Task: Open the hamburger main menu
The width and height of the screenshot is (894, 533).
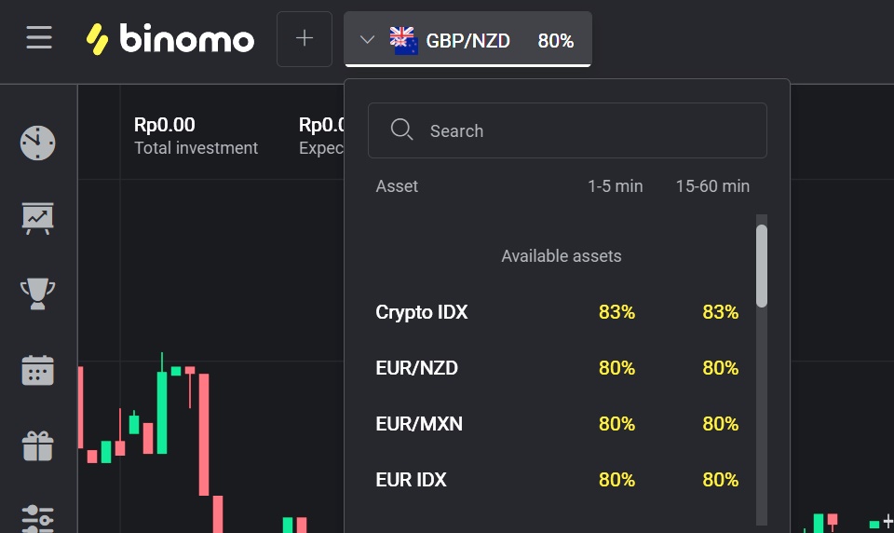Action: (x=39, y=38)
